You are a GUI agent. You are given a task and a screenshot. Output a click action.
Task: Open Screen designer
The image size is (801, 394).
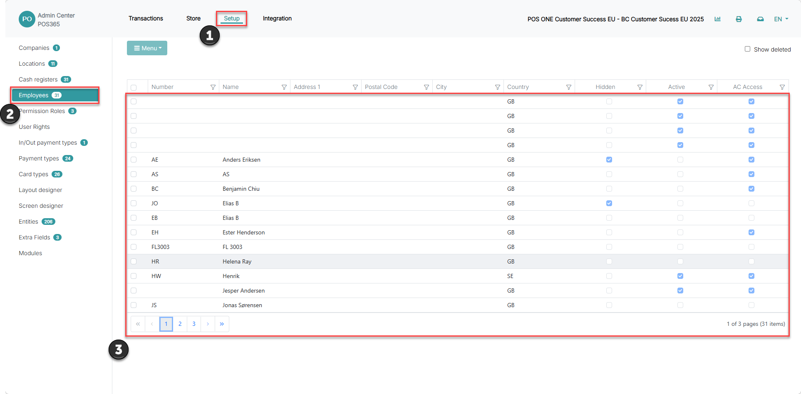[x=41, y=206]
